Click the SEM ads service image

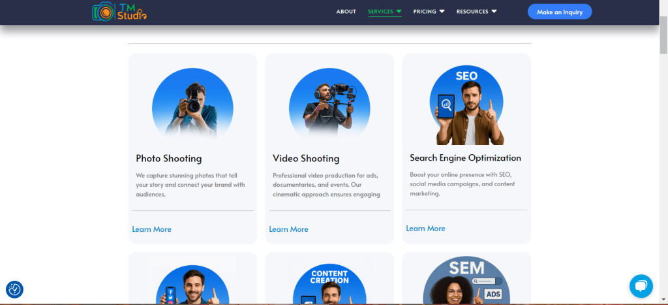click(x=466, y=281)
